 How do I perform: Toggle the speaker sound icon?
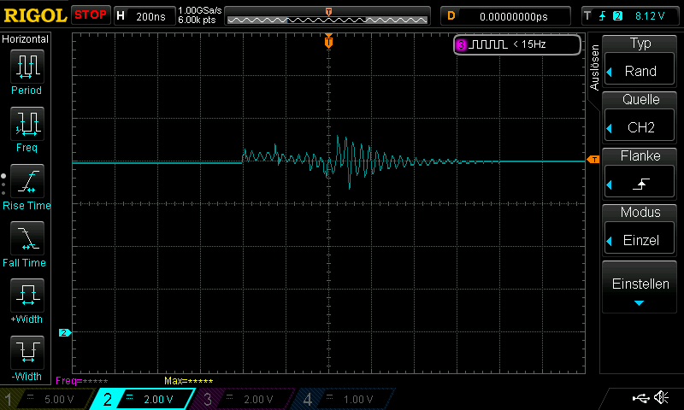661,397
